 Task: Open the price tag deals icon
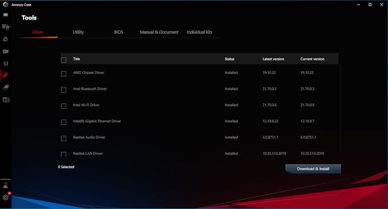(x=6, y=88)
